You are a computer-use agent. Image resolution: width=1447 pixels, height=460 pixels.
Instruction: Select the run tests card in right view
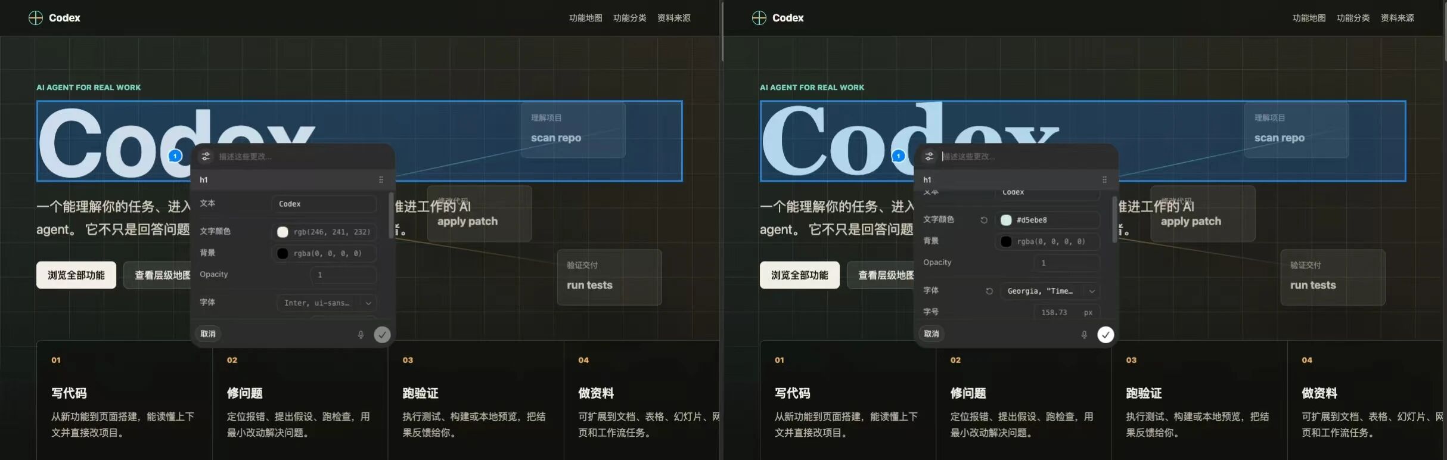1333,277
